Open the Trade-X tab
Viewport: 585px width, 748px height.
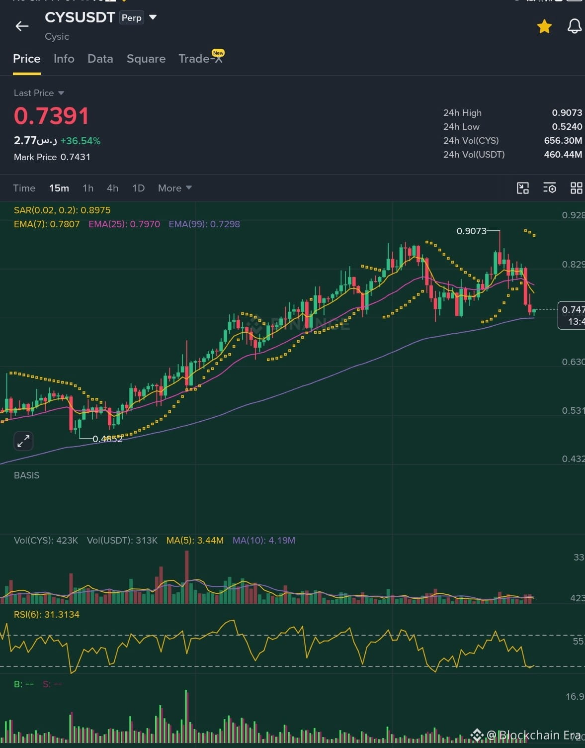tap(201, 58)
